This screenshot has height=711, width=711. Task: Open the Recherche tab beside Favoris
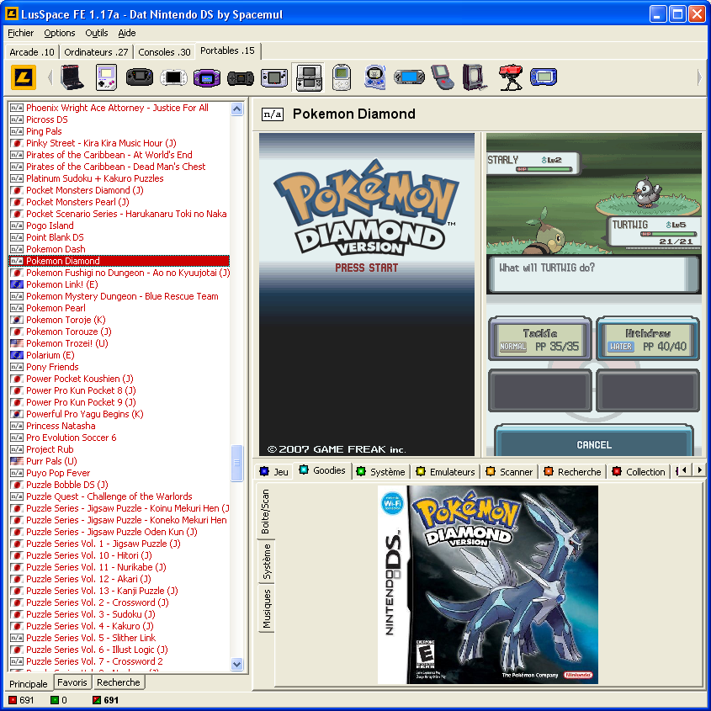click(x=119, y=682)
